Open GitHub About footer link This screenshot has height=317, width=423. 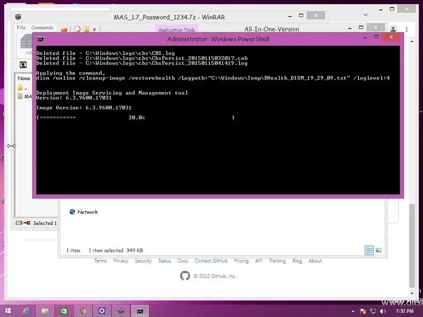[315, 261]
